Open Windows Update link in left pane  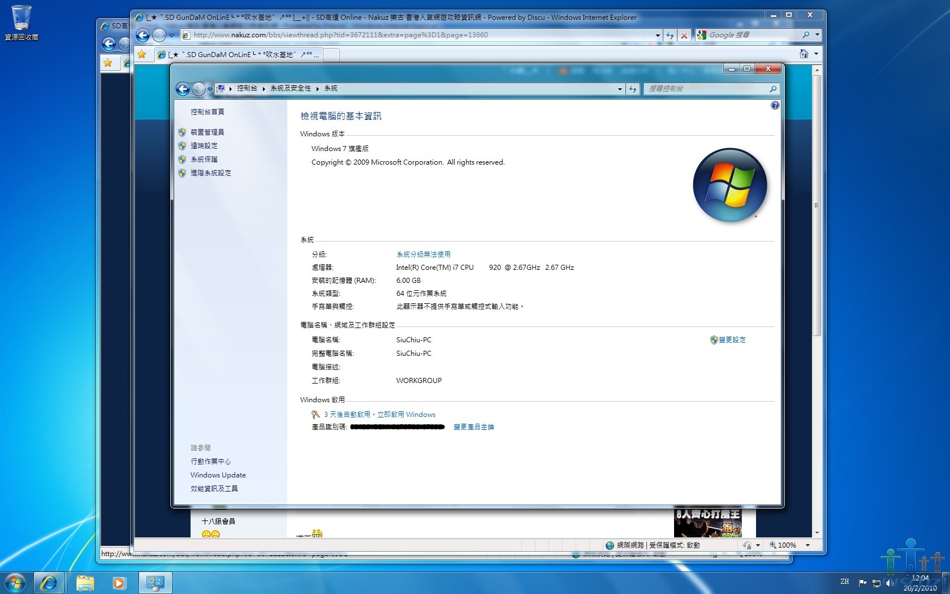pyautogui.click(x=218, y=475)
